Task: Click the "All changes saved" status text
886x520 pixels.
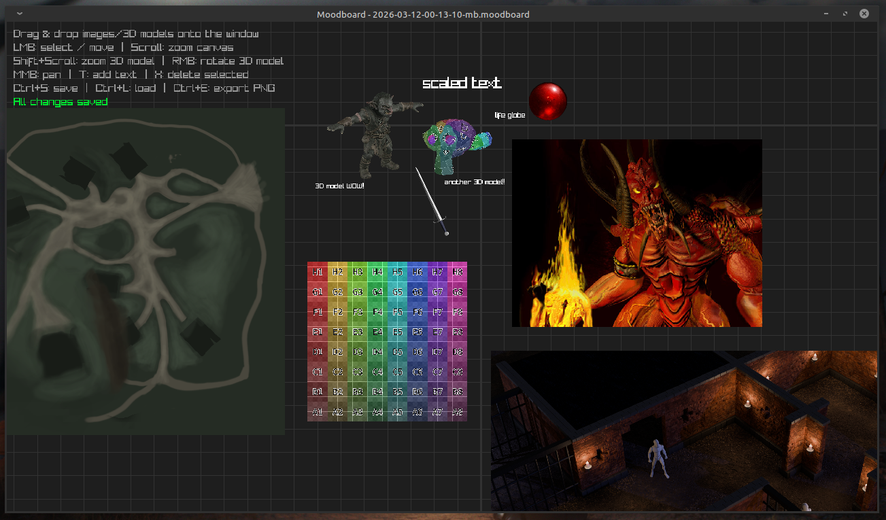Action: coord(61,102)
